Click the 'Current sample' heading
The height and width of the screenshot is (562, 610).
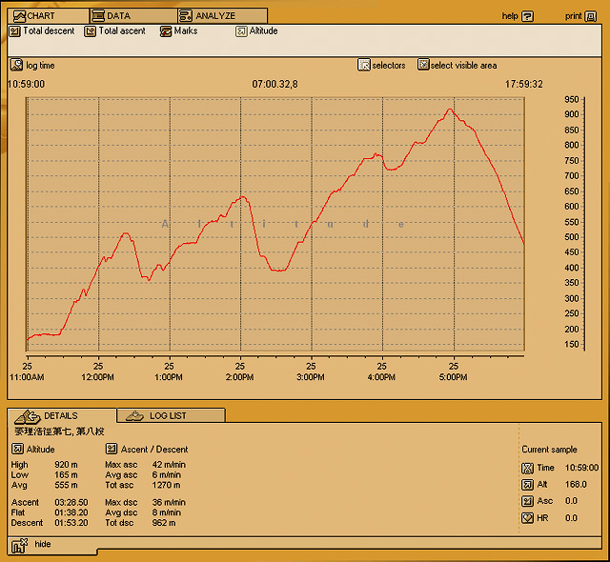[549, 450]
